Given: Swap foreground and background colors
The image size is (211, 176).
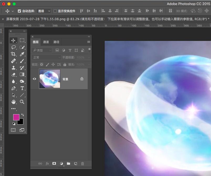Looking at the screenshot, I should coord(23,115).
